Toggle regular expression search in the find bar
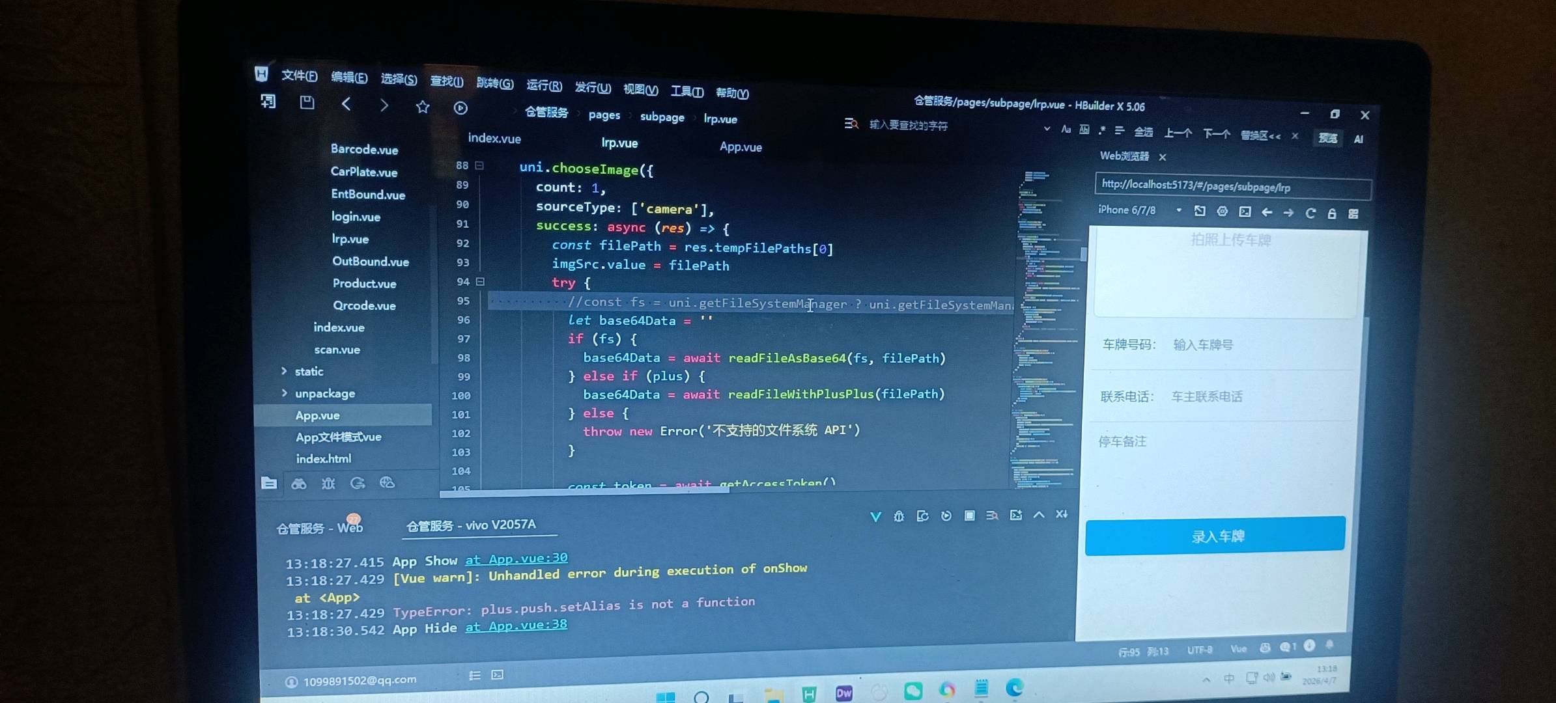 tap(1102, 130)
